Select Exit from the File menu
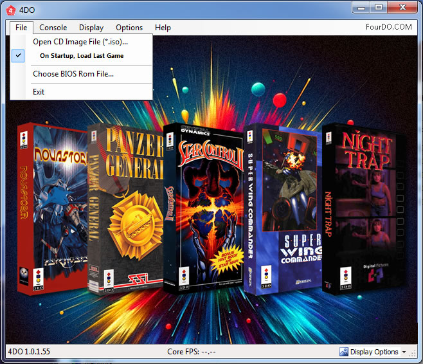Screen dimensions: 423x364 39,91
